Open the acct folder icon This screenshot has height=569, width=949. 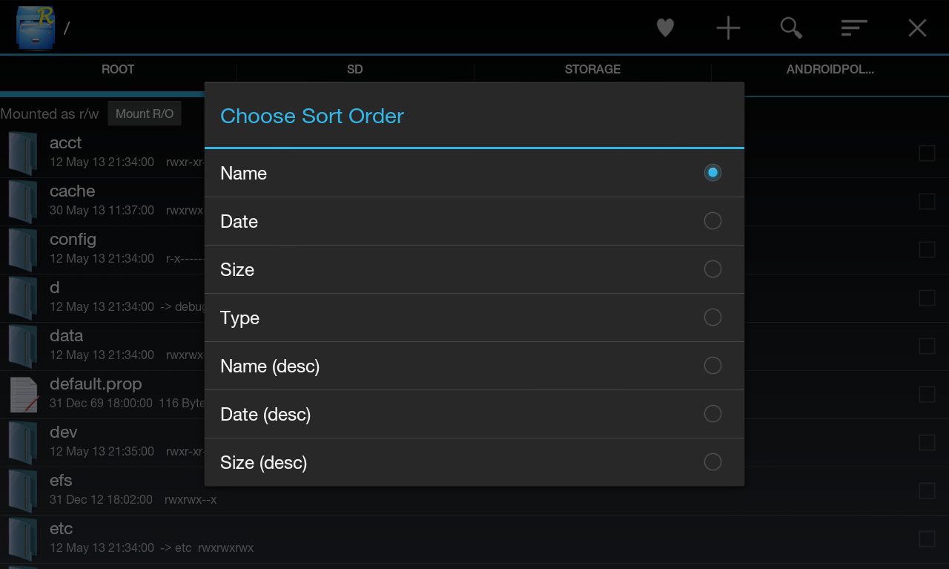pos(23,153)
